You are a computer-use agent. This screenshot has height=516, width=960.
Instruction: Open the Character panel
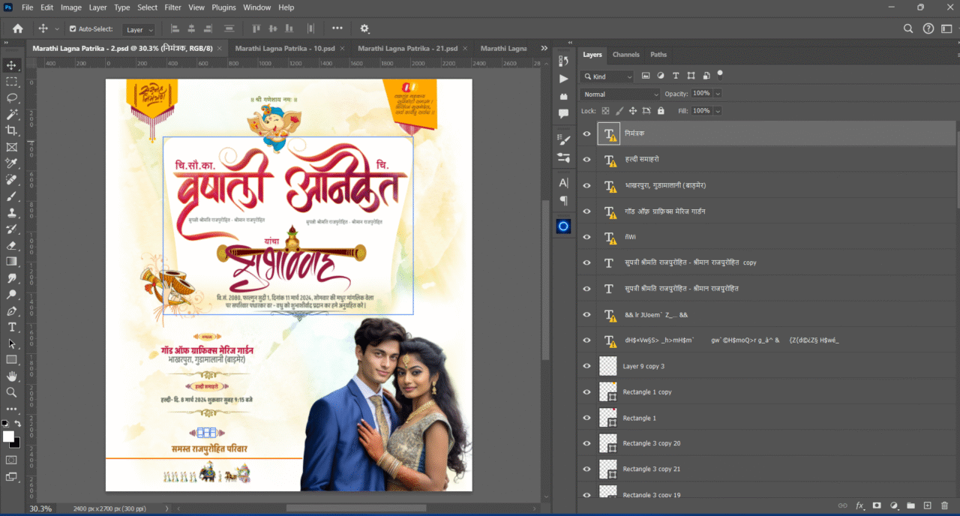pos(563,182)
